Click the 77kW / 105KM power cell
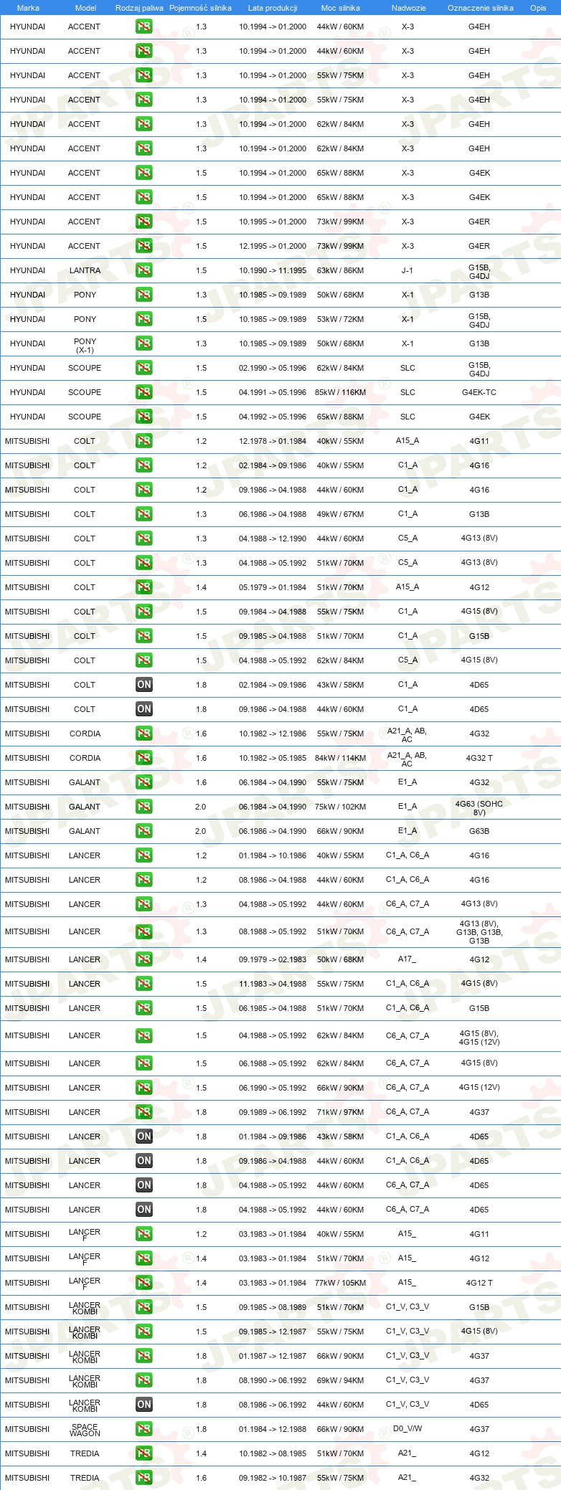 coord(340,1283)
